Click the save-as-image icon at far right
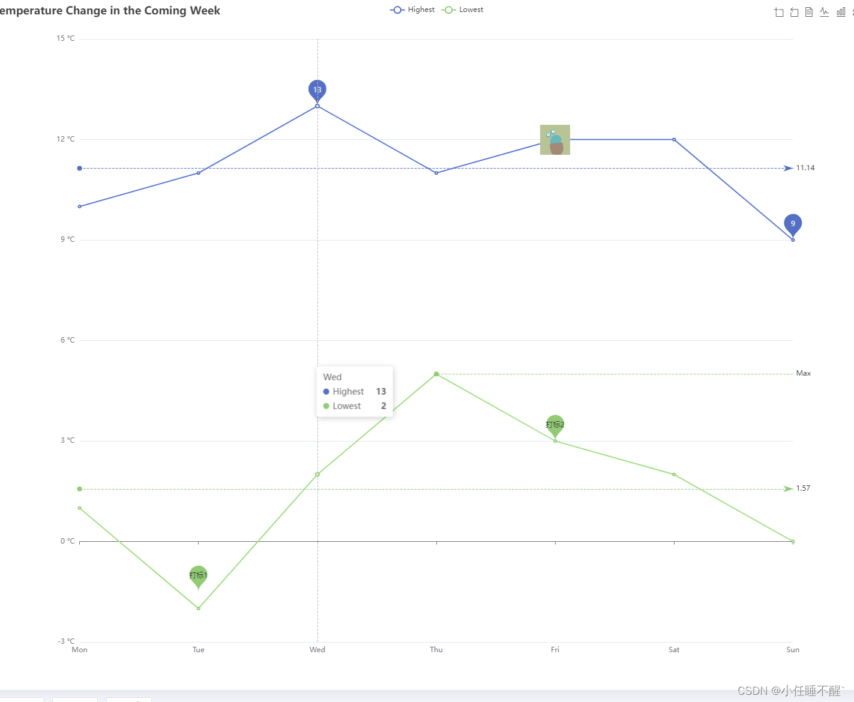 (x=852, y=12)
